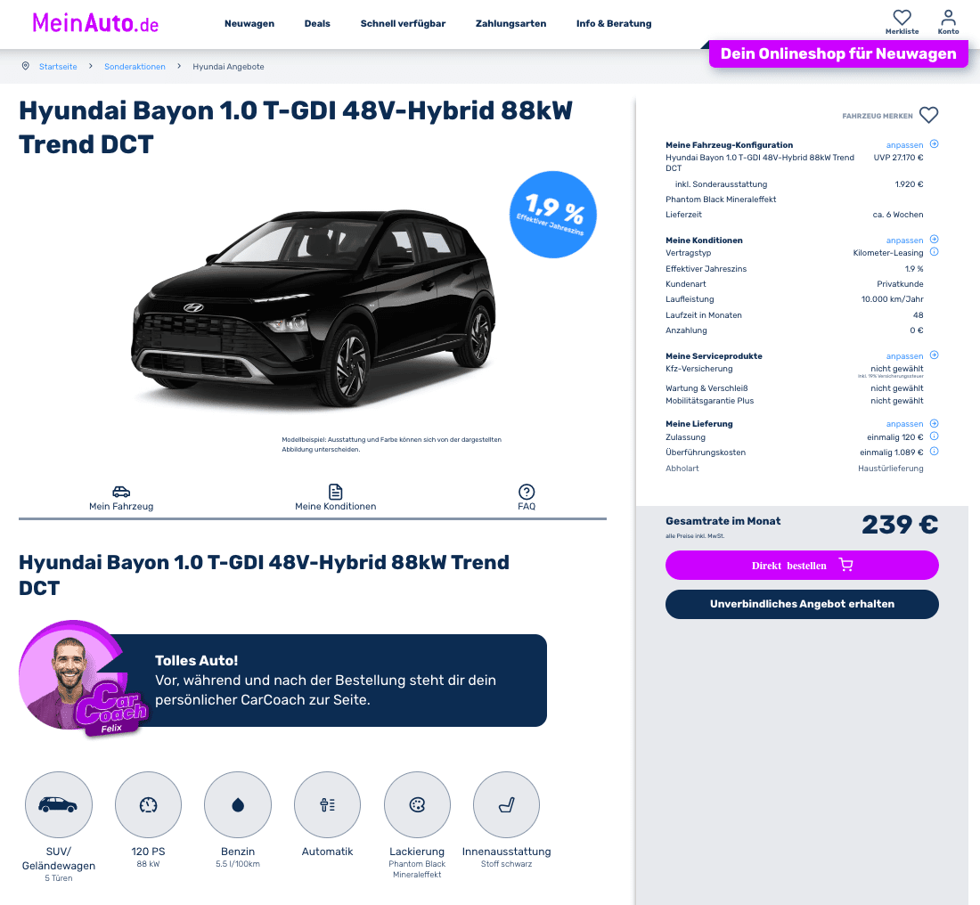Click anpassen next to Meine Lieferung
The width and height of the screenshot is (980, 905).
(904, 424)
